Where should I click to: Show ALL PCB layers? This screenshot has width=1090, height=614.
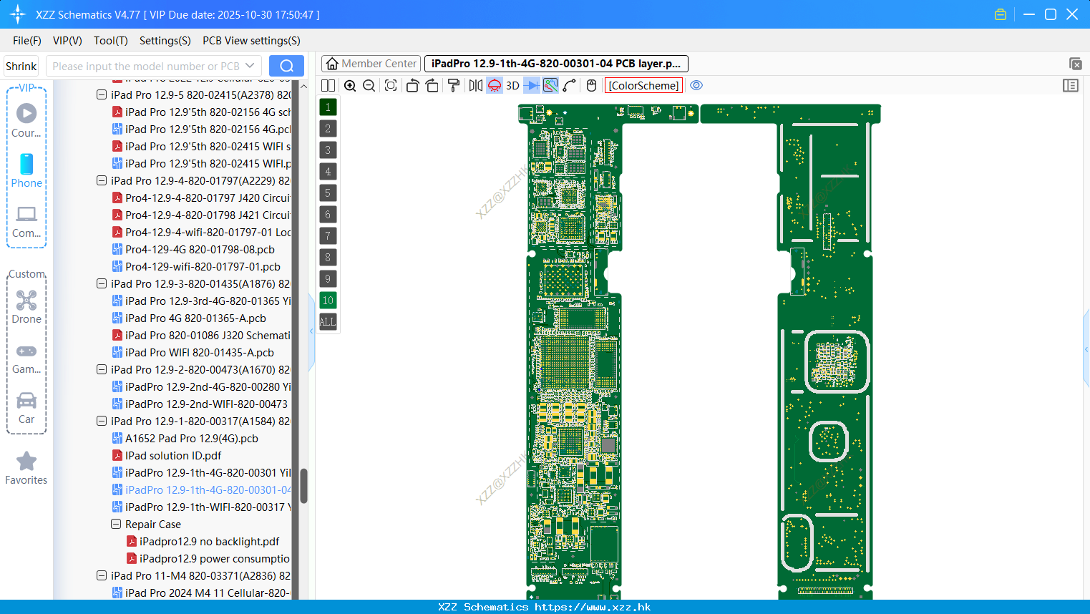[328, 322]
